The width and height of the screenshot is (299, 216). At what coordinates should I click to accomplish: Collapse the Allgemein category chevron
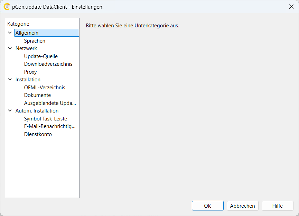tap(10, 33)
